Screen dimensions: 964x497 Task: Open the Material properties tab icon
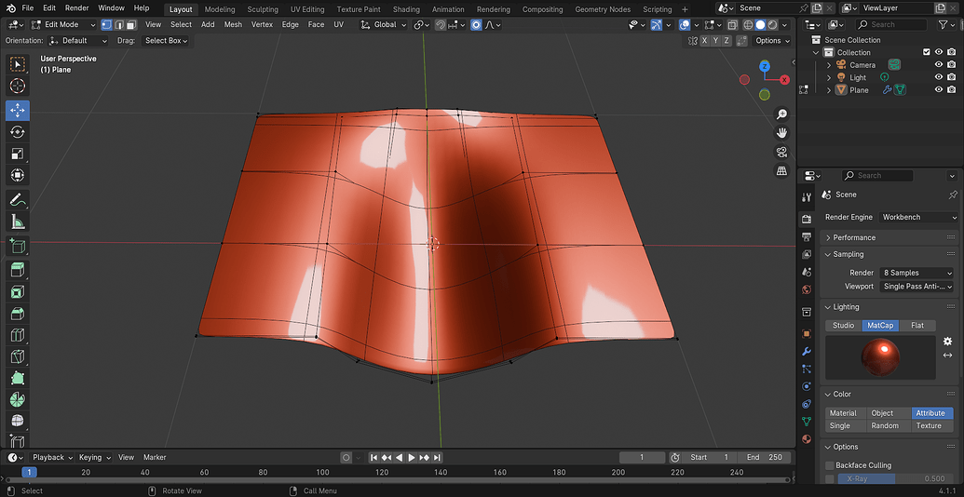tap(807, 439)
